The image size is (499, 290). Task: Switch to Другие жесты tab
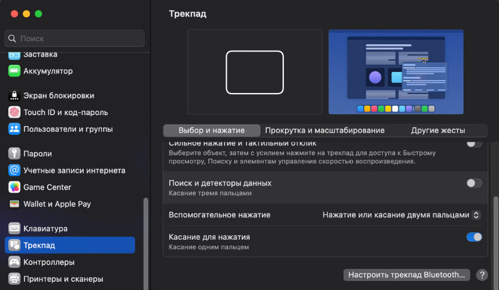click(x=438, y=130)
